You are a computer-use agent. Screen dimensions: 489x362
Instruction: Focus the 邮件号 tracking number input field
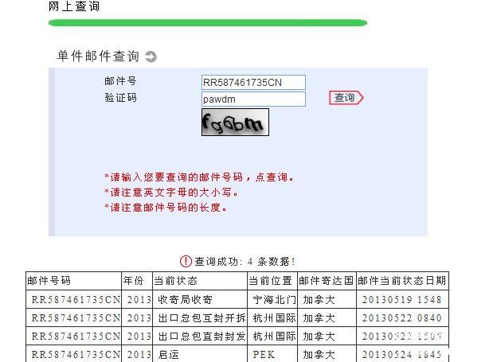(253, 83)
